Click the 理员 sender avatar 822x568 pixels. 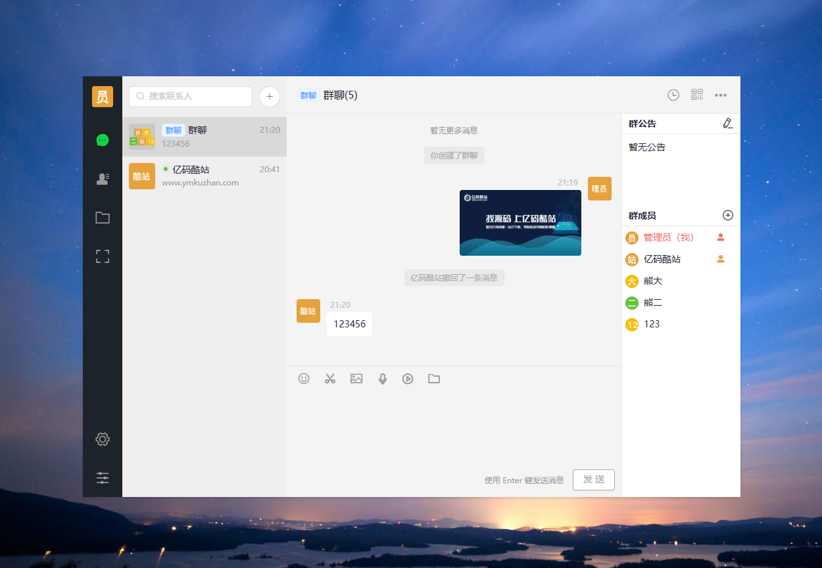point(600,189)
